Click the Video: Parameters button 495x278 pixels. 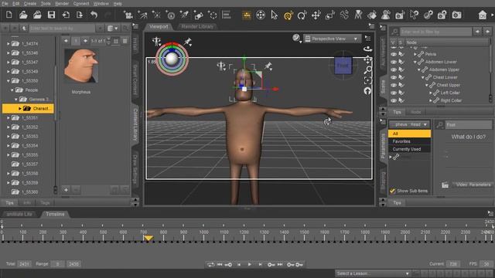click(x=473, y=185)
